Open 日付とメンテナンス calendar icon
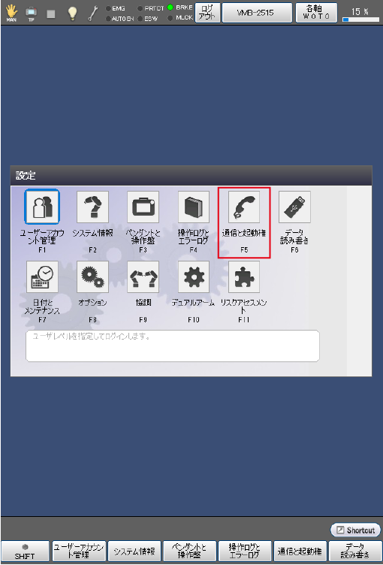Image resolution: width=383 pixels, height=565 pixels. 42,276
